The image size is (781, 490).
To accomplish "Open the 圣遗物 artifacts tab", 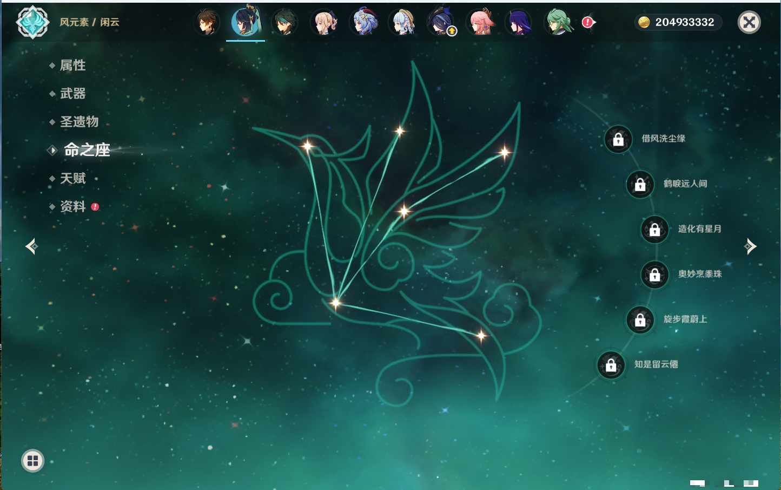I will [x=79, y=122].
